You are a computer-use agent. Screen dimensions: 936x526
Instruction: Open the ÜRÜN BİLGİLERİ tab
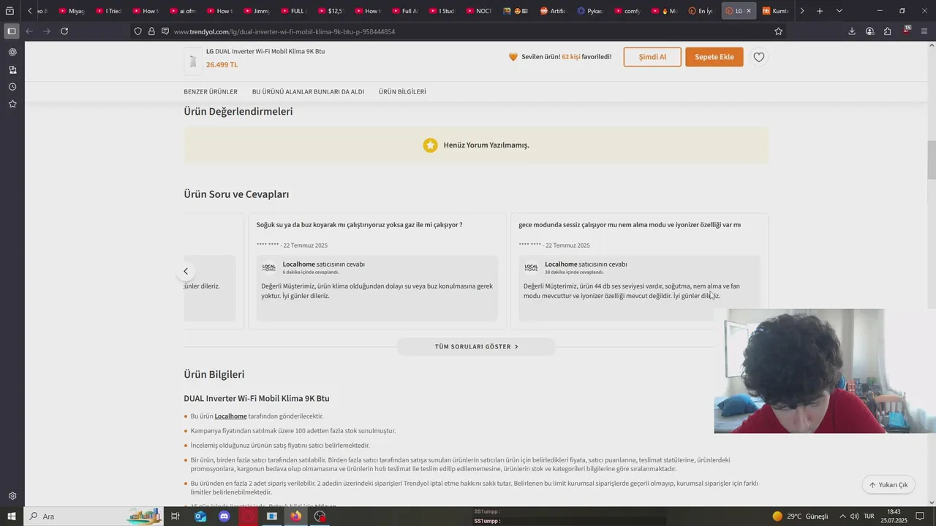(402, 92)
